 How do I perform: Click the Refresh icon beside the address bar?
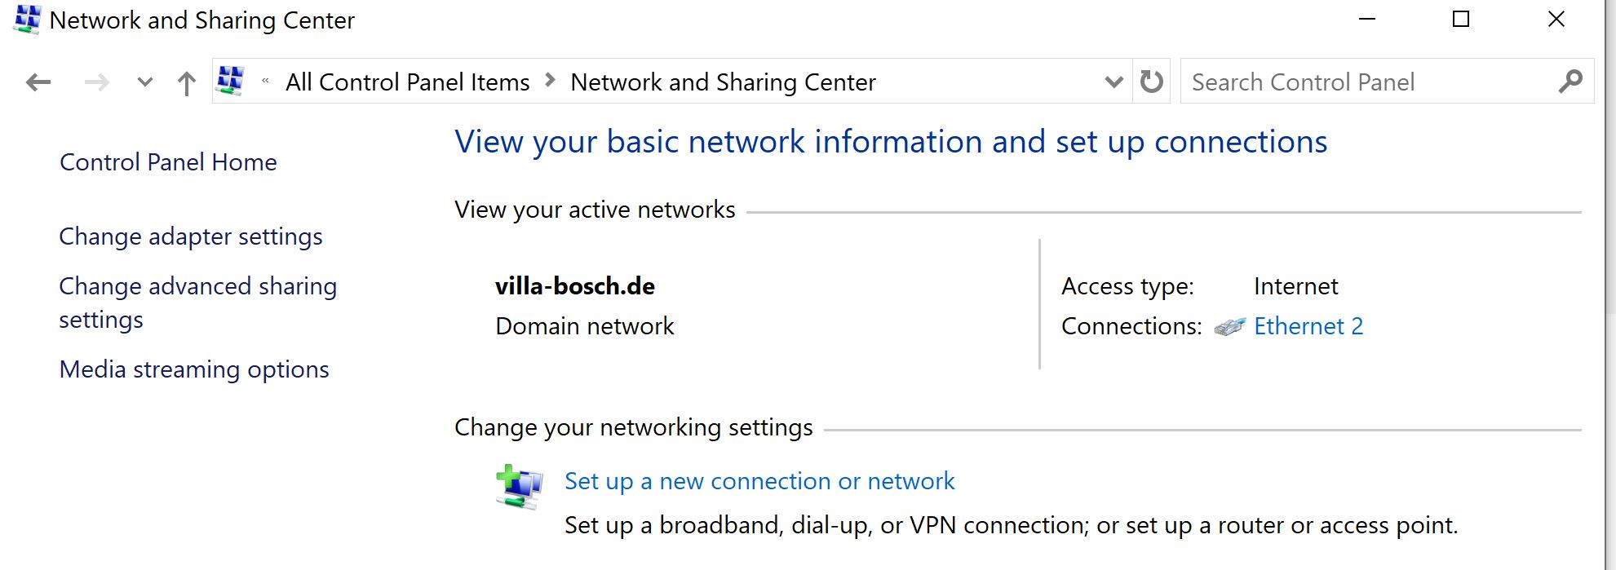tap(1150, 81)
